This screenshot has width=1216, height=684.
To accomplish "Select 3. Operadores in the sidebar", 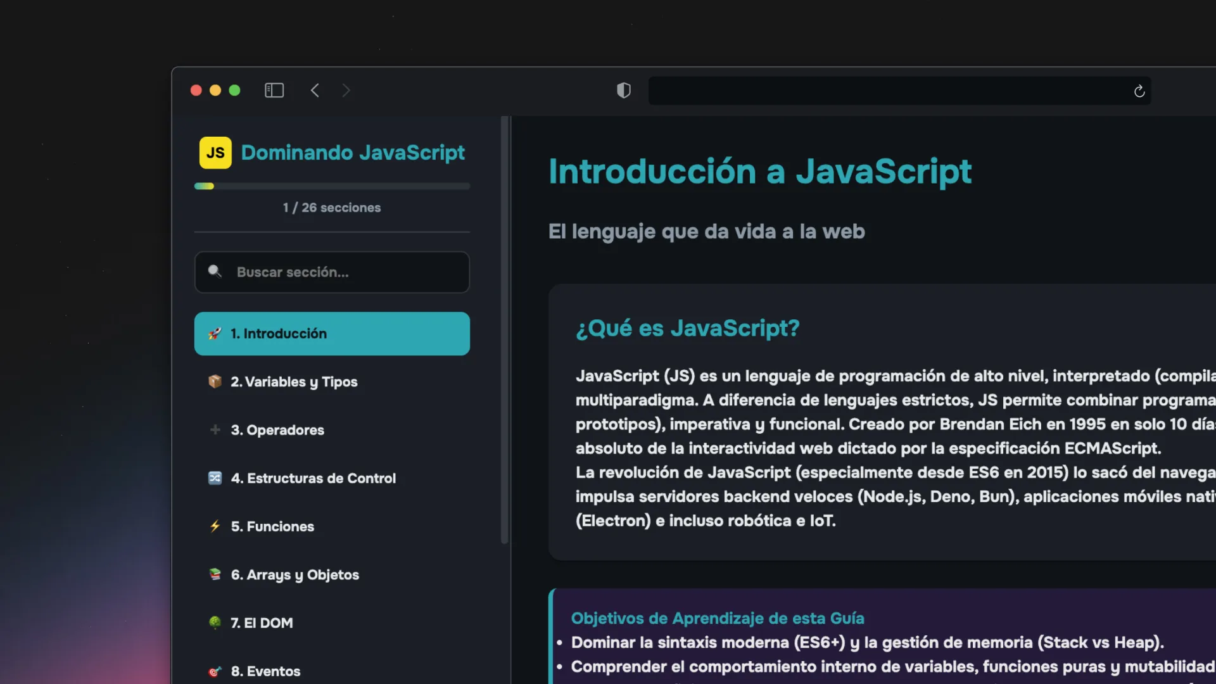I will (332, 430).
